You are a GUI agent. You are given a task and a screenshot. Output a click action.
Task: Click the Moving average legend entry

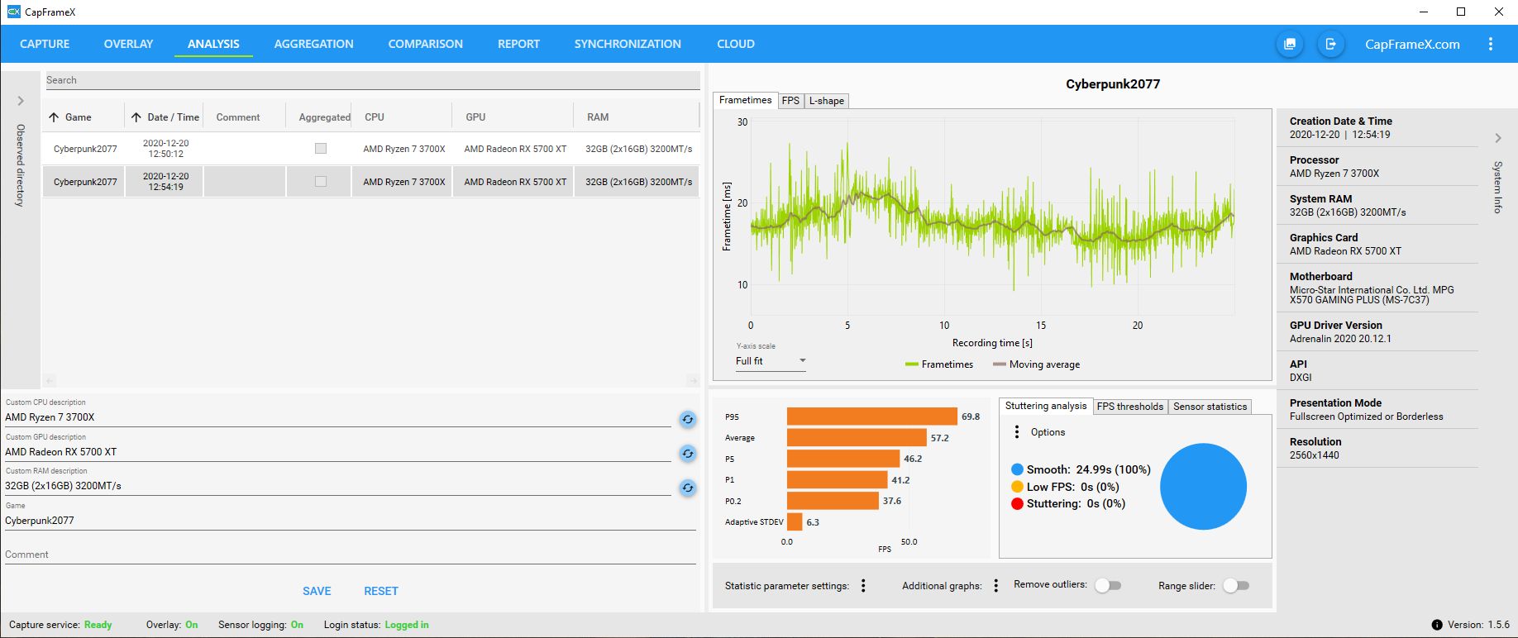point(1036,364)
